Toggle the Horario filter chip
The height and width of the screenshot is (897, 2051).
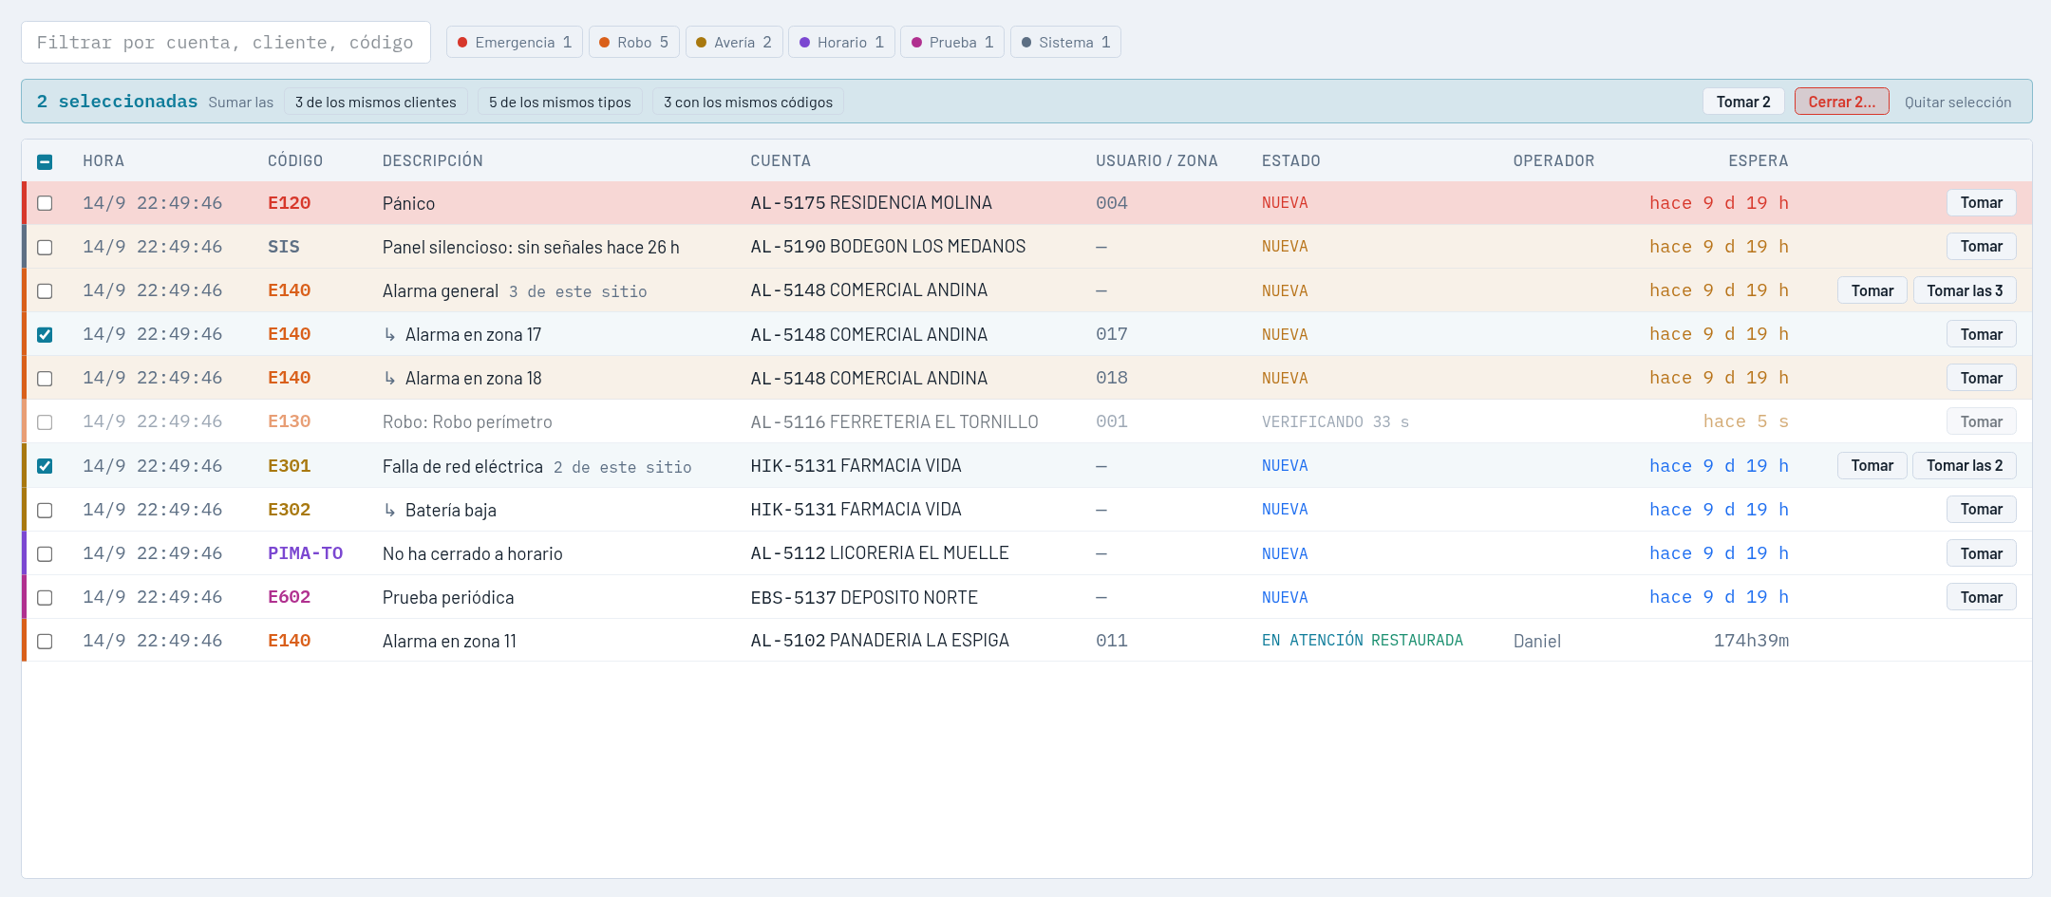pyautogui.click(x=841, y=42)
